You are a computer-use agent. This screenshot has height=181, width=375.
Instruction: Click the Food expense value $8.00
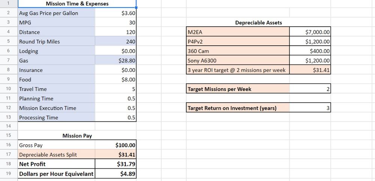[115, 79]
